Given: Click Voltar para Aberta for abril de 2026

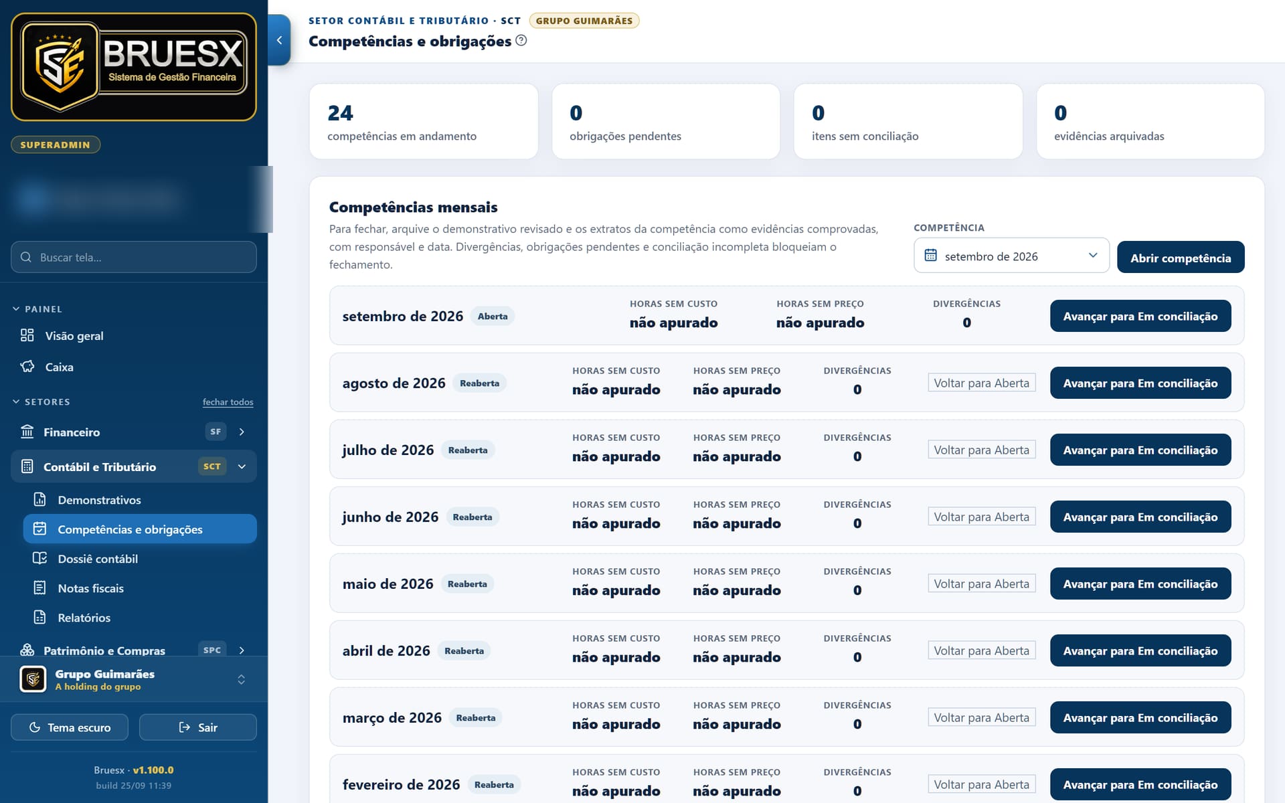Looking at the screenshot, I should click(x=982, y=650).
